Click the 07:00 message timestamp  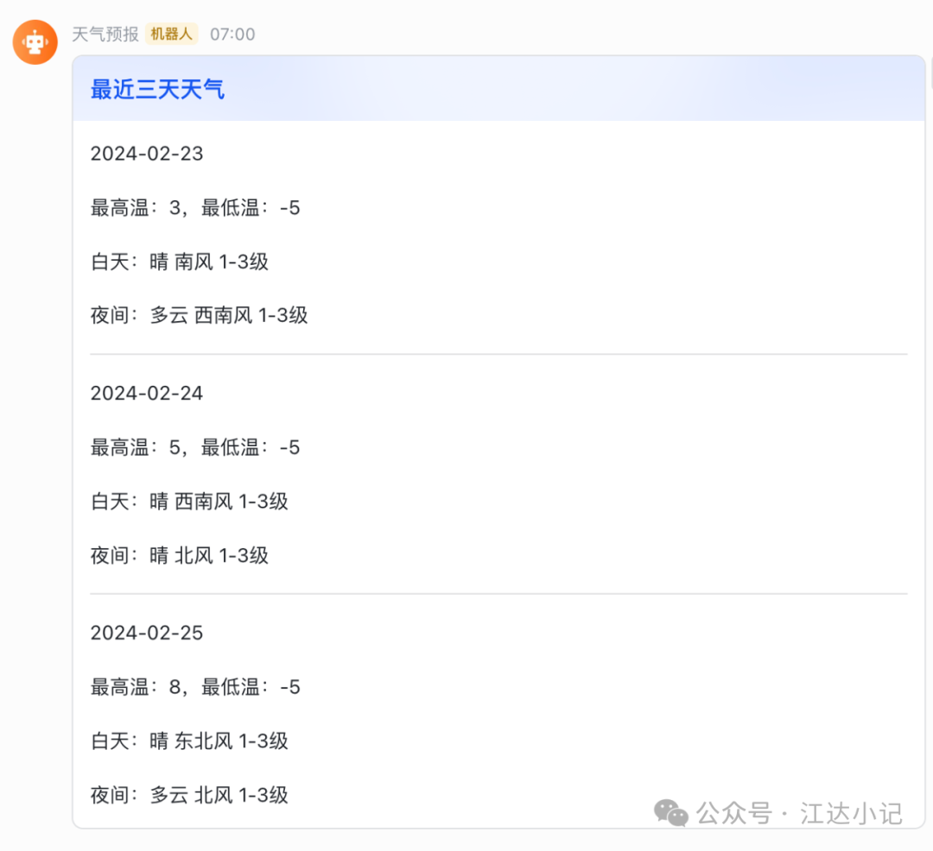click(232, 35)
